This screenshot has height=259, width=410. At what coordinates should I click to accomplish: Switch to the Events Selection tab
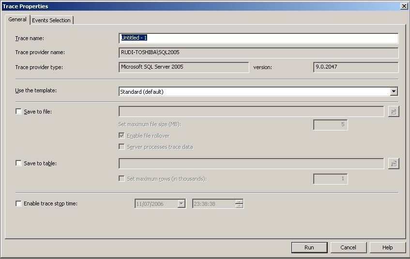coord(51,20)
